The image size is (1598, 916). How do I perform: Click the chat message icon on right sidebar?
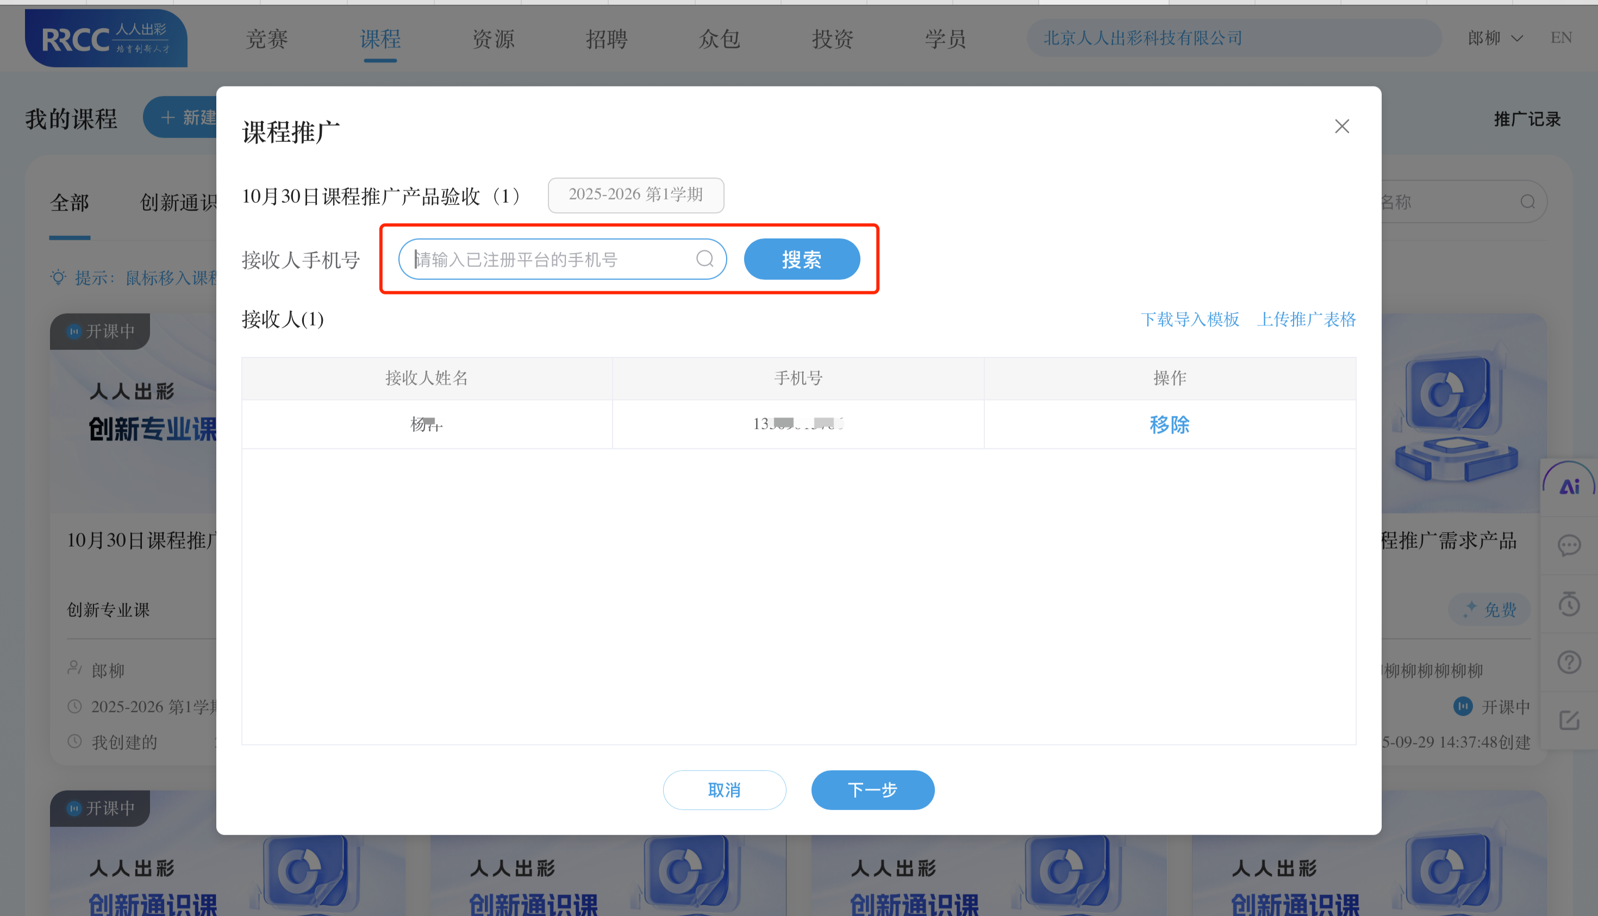[x=1570, y=545]
